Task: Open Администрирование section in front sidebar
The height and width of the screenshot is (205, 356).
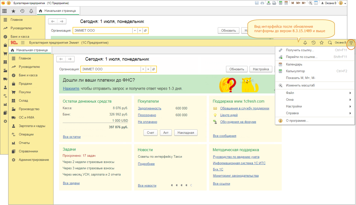Action: [34, 160]
